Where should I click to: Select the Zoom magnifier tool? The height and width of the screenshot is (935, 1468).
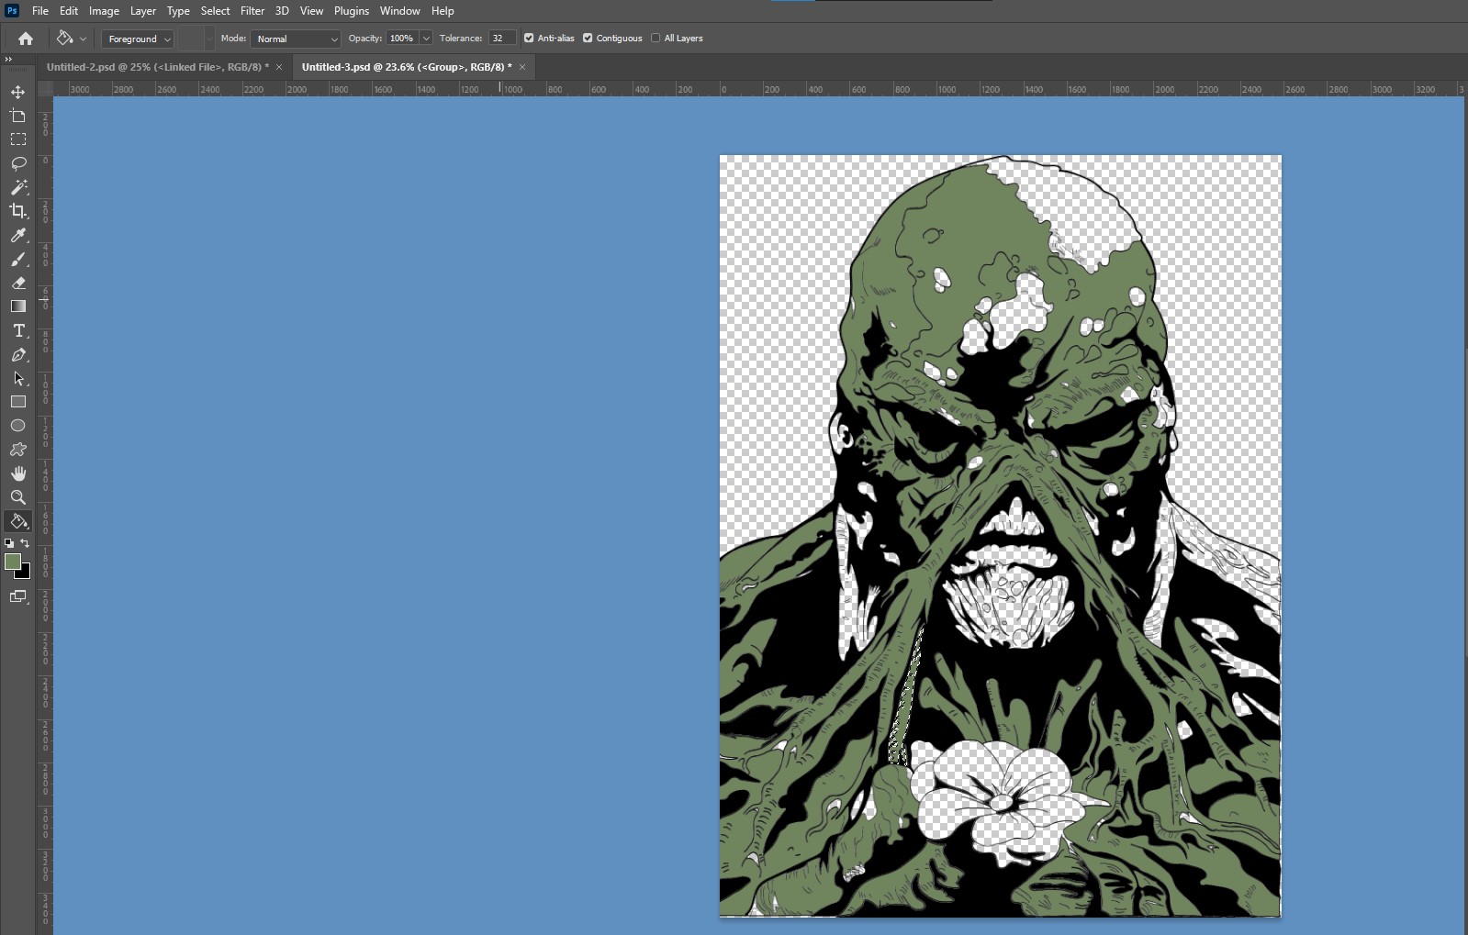tap(17, 497)
